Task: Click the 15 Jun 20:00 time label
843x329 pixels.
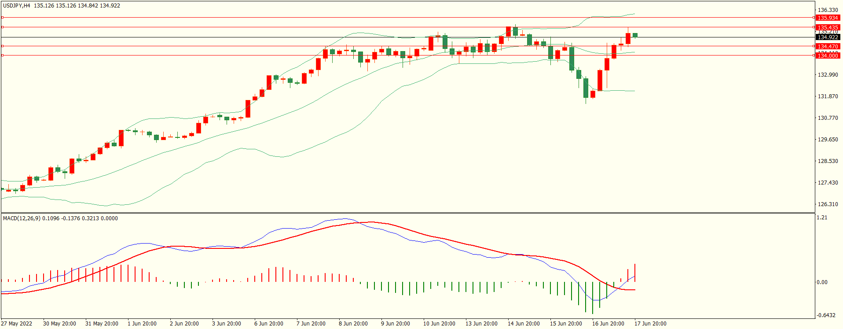Action: click(566, 324)
